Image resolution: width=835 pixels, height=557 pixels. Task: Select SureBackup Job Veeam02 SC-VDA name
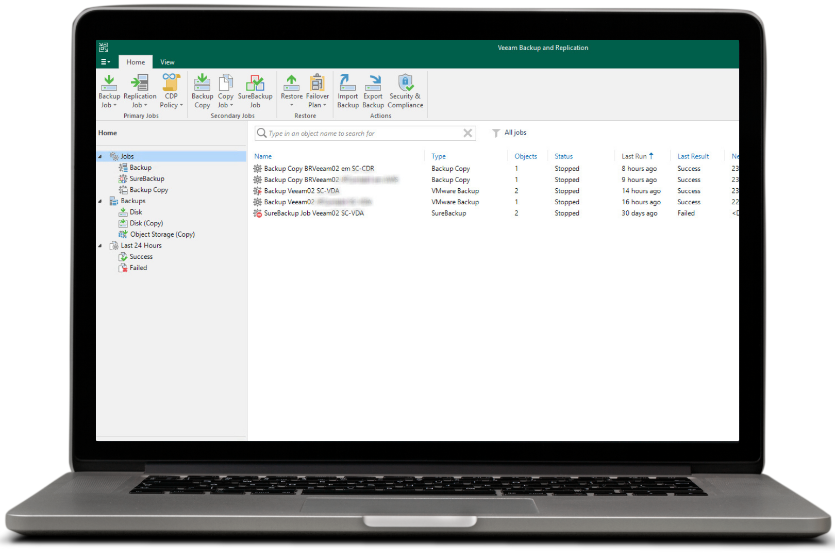[314, 213]
